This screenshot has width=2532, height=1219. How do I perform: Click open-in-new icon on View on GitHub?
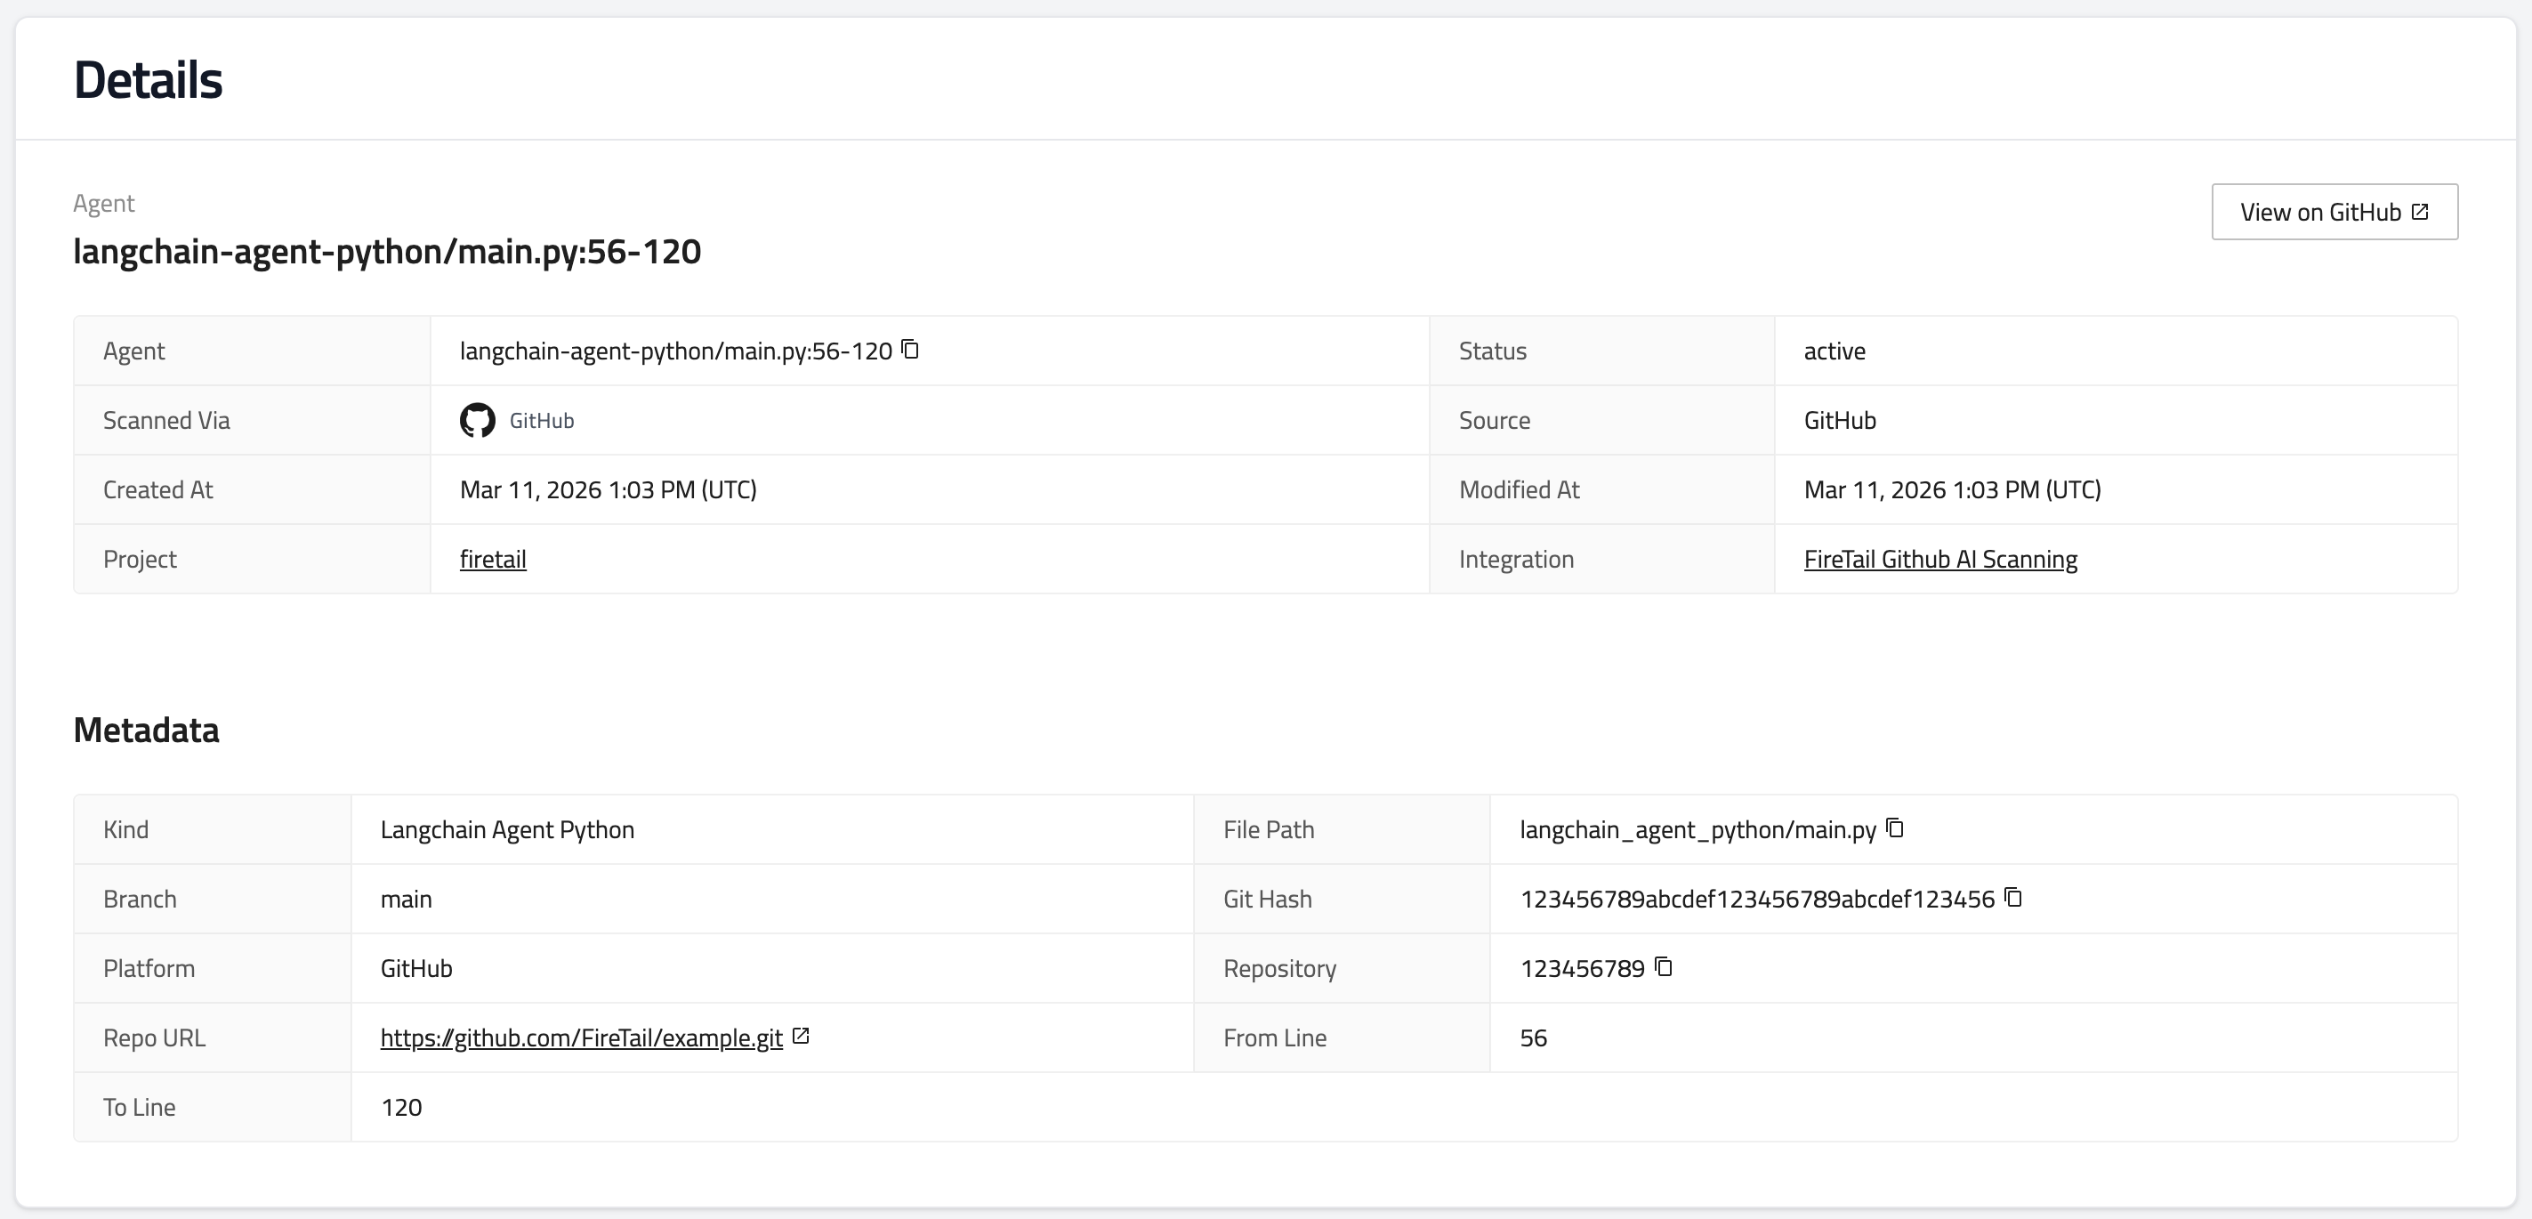click(2420, 213)
